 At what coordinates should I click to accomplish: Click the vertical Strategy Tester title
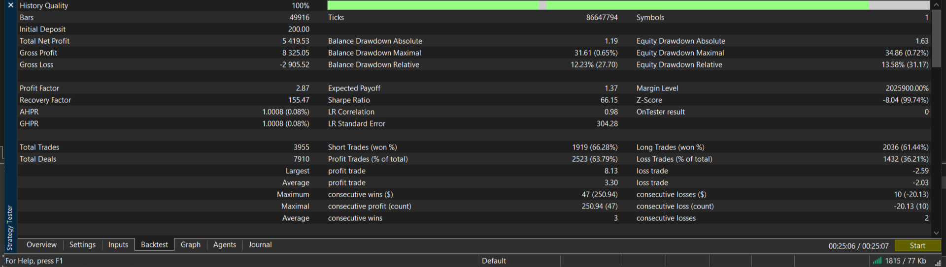click(10, 228)
